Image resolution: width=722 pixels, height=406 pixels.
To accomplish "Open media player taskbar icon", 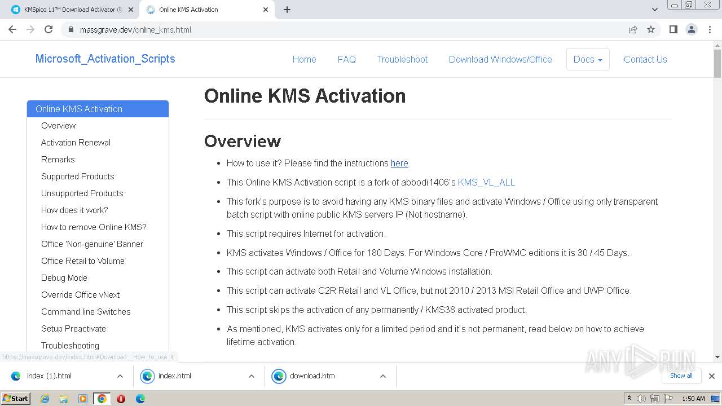I will (x=83, y=399).
